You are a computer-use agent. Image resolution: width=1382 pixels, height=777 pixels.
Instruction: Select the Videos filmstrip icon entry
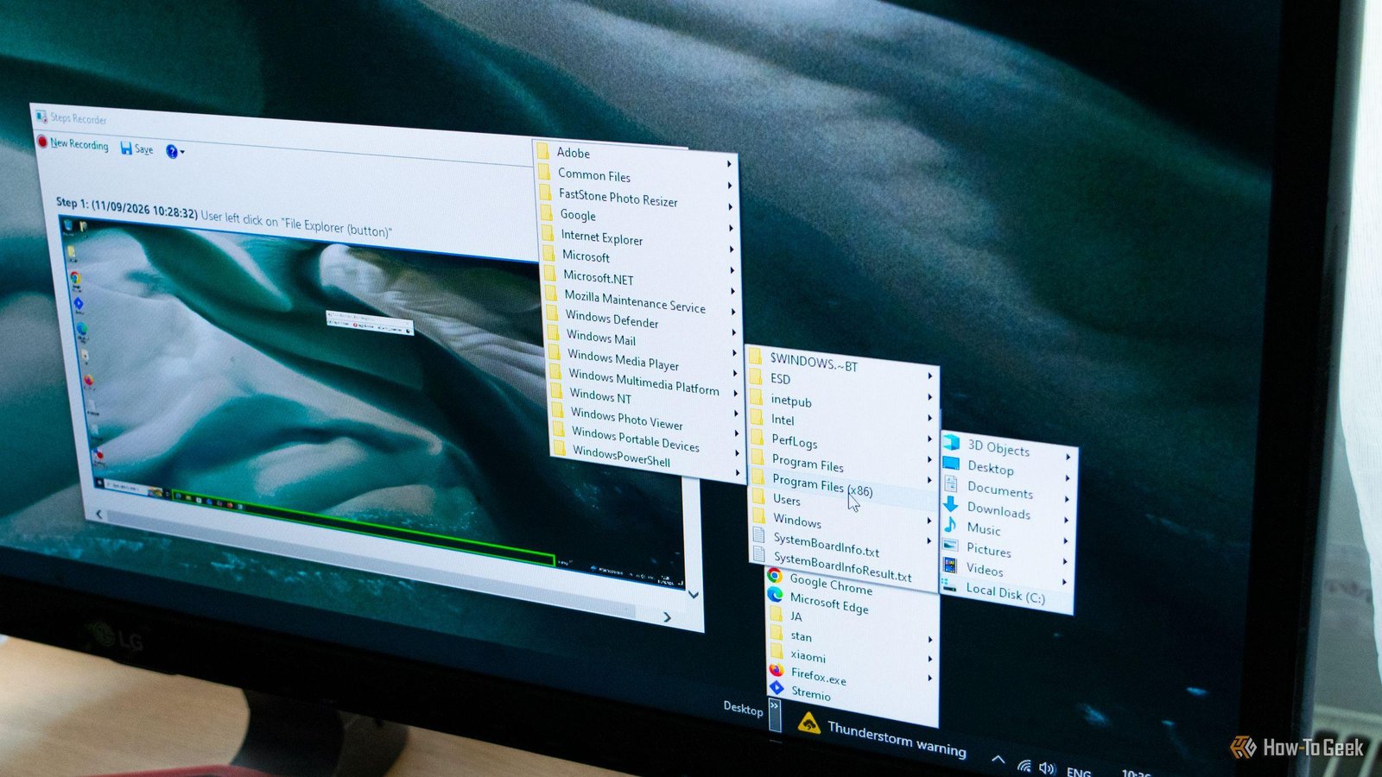tap(950, 565)
